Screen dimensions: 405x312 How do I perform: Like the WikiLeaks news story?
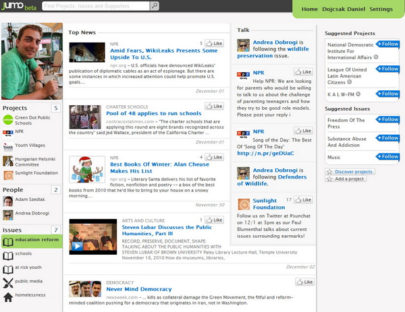click(215, 43)
